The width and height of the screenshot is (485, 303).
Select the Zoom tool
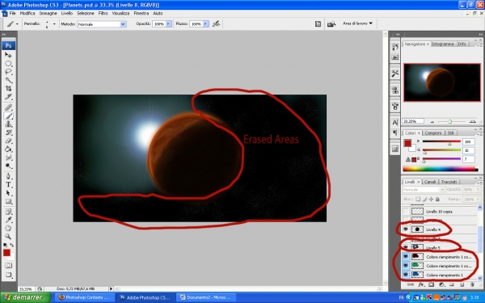(x=8, y=237)
